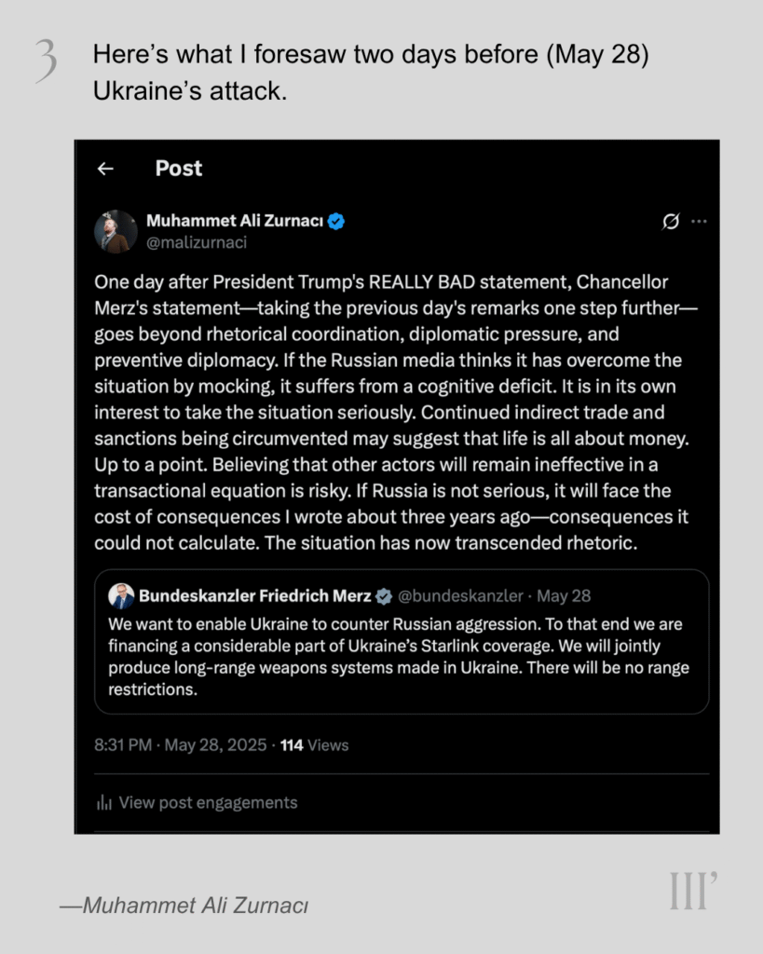Open the @malizurnaci handle link
763x954 pixels.
[197, 242]
